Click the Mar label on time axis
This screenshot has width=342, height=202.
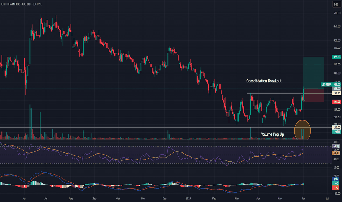(237, 199)
